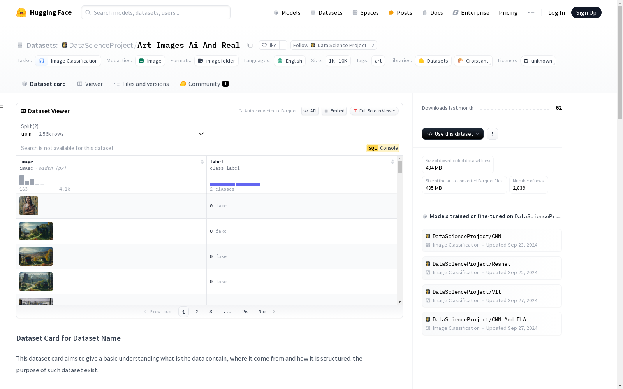Select the imagefolder format tag

(216, 61)
